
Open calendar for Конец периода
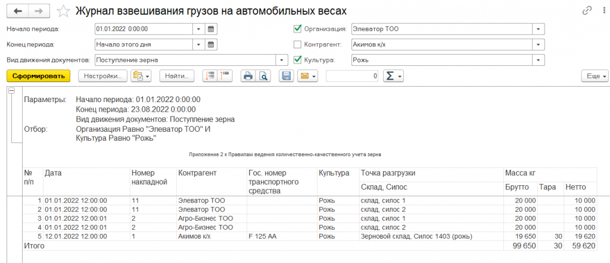(210, 44)
